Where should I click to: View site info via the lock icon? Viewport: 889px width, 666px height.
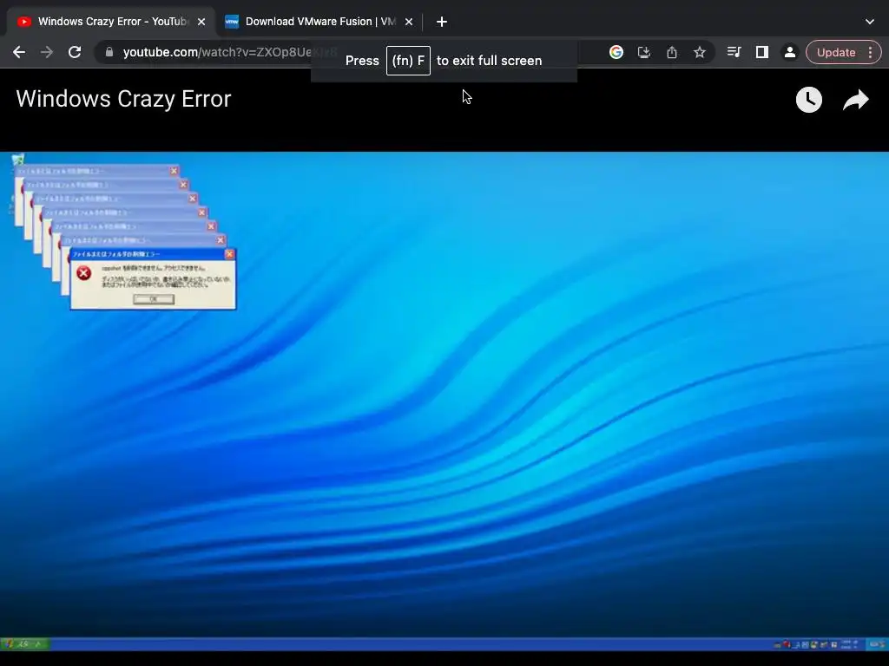pos(109,52)
